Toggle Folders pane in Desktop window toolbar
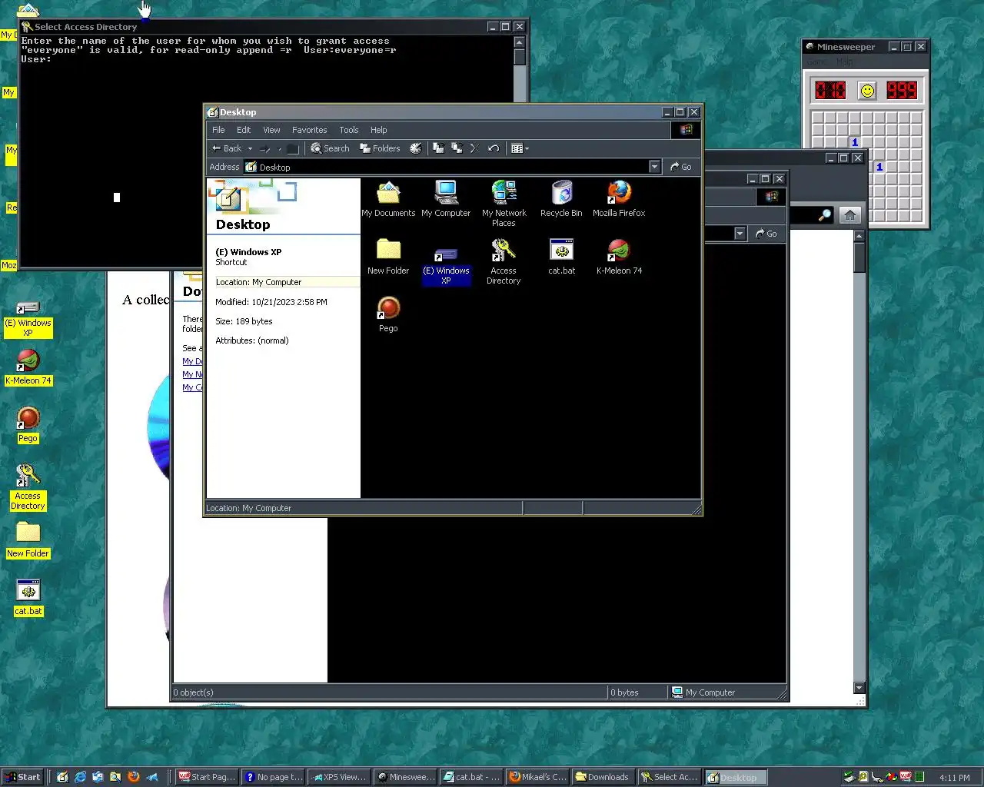The image size is (984, 787). (x=380, y=148)
